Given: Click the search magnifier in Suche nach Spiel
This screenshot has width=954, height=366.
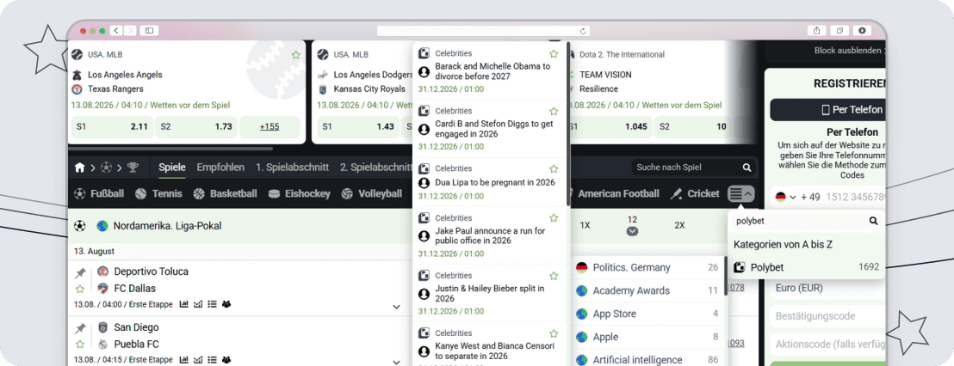Looking at the screenshot, I should [x=746, y=168].
